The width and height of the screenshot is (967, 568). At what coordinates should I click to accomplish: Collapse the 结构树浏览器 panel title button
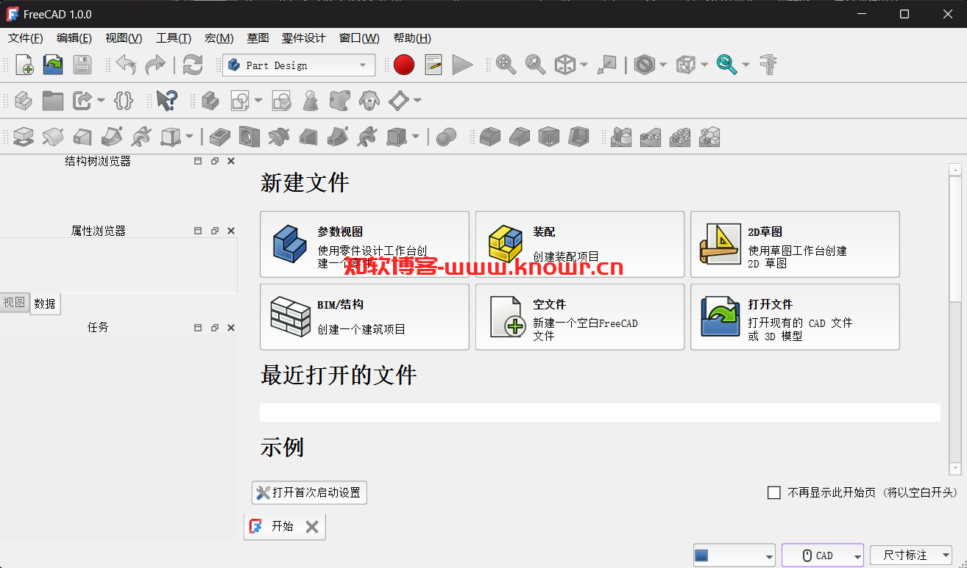(x=198, y=161)
